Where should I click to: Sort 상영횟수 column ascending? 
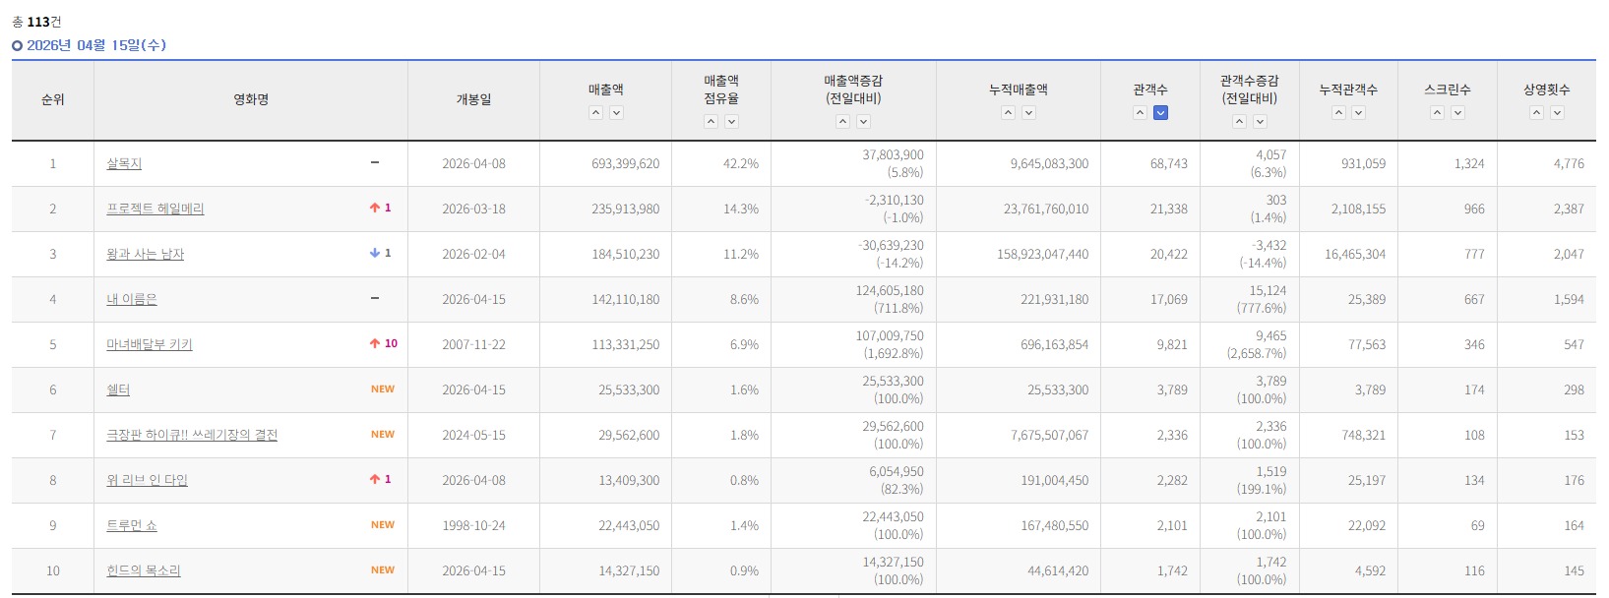pos(1536,113)
